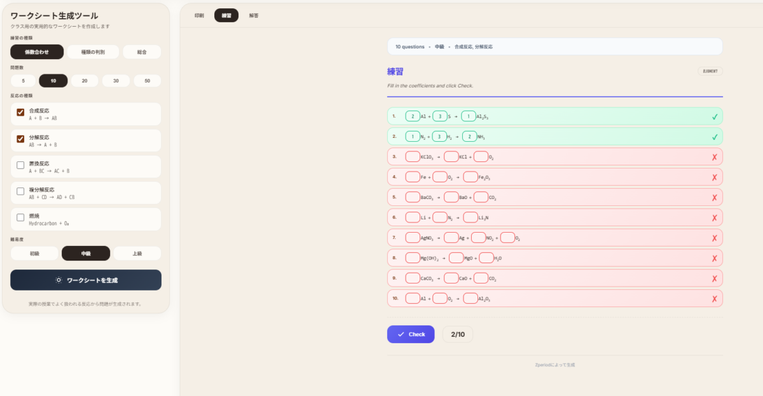Choose 上級 difficulty
The image size is (763, 396).
pos(137,254)
